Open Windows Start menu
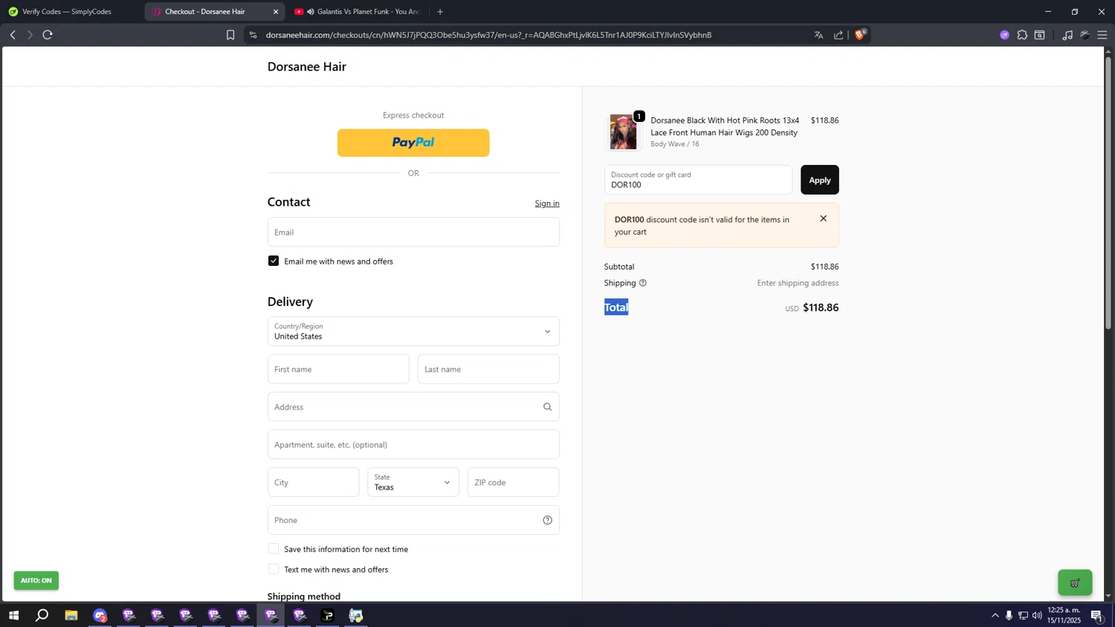 pyautogui.click(x=13, y=615)
